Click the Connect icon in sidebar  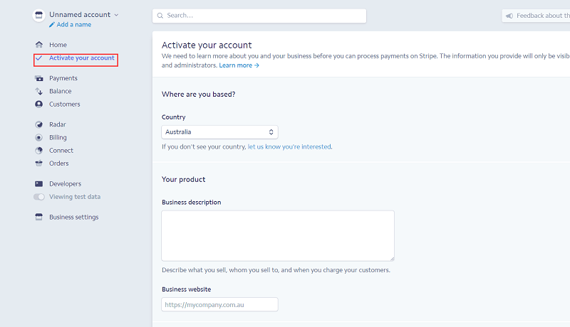39,151
